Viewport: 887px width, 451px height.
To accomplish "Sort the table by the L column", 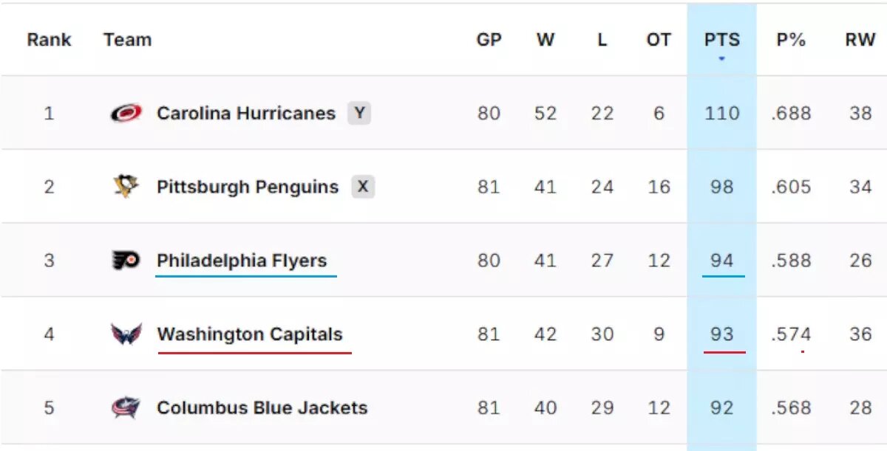I will click(602, 40).
